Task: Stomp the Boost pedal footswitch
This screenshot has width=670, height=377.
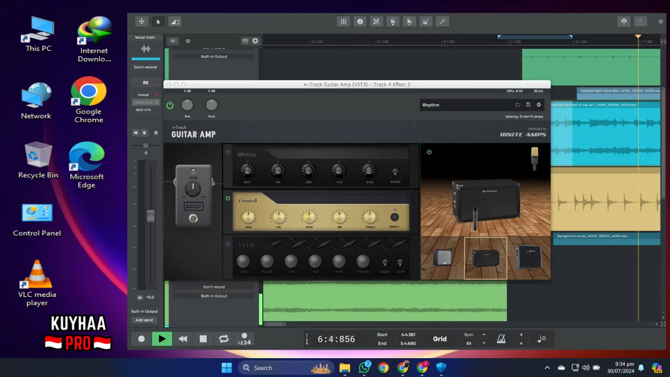Action: [193, 218]
